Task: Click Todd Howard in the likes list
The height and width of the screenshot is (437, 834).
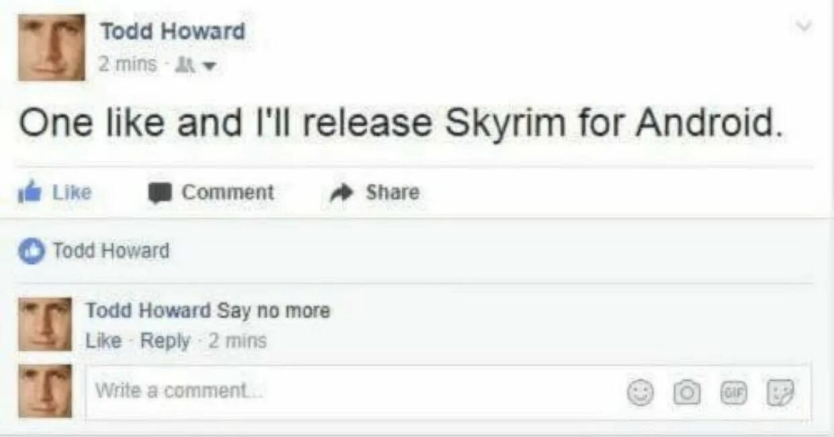Action: coord(111,251)
